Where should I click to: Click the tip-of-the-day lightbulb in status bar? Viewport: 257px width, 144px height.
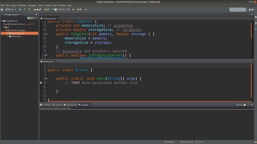pos(256,142)
